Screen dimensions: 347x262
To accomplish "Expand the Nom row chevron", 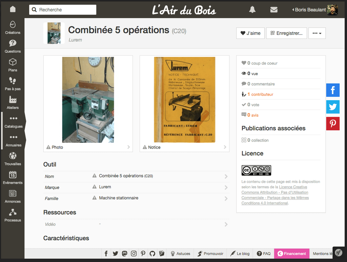I will [x=226, y=176].
